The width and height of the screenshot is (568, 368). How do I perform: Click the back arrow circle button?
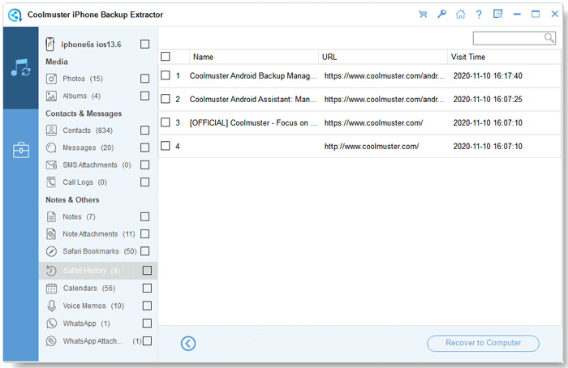188,344
